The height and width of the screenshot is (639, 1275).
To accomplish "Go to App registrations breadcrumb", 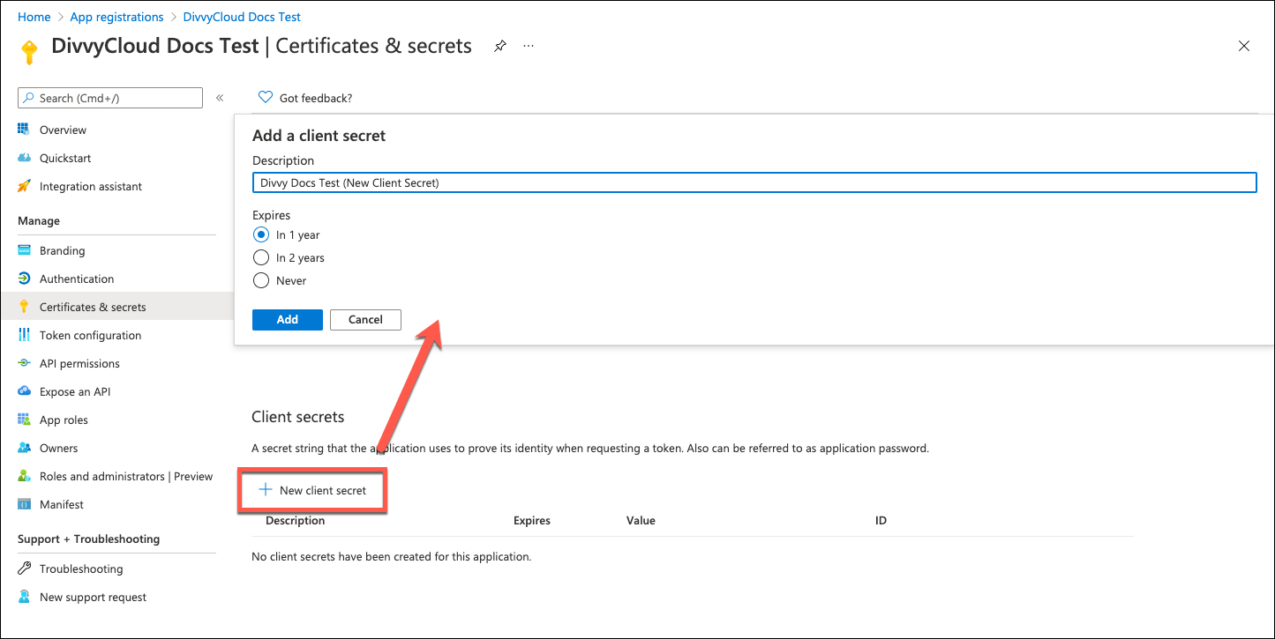I will pyautogui.click(x=116, y=17).
